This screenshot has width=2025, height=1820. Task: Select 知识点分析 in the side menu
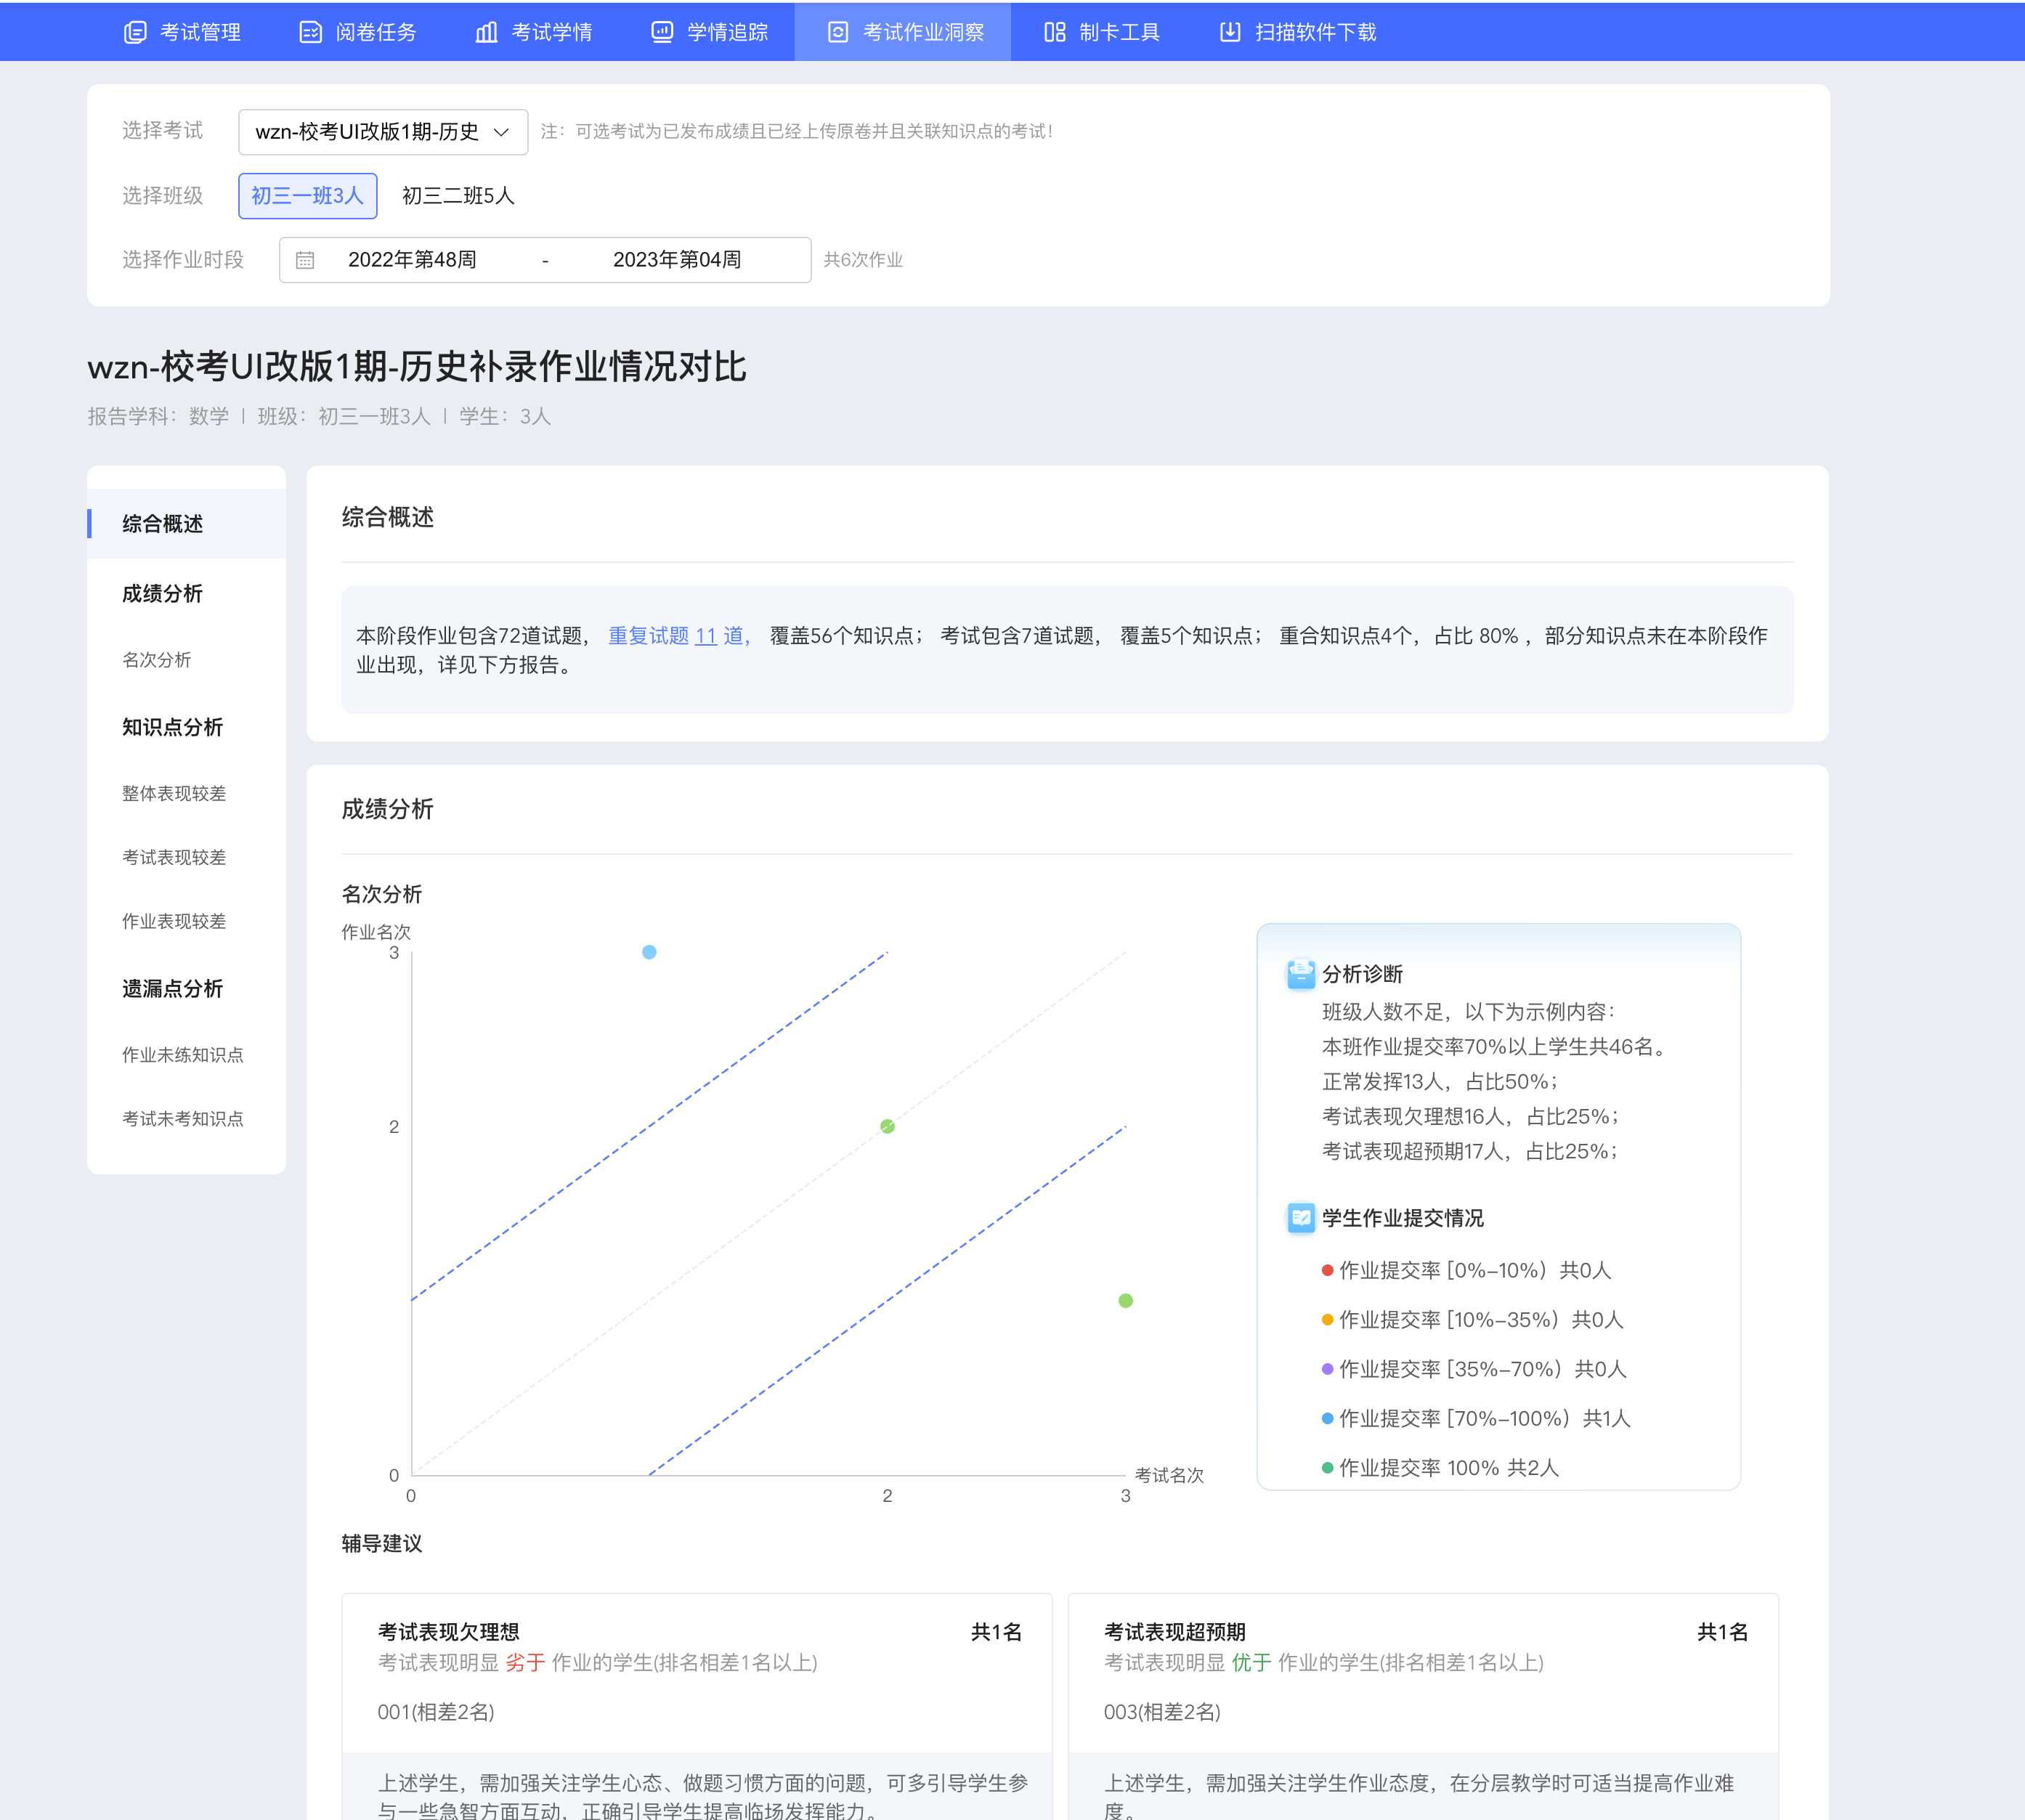pyautogui.click(x=172, y=727)
